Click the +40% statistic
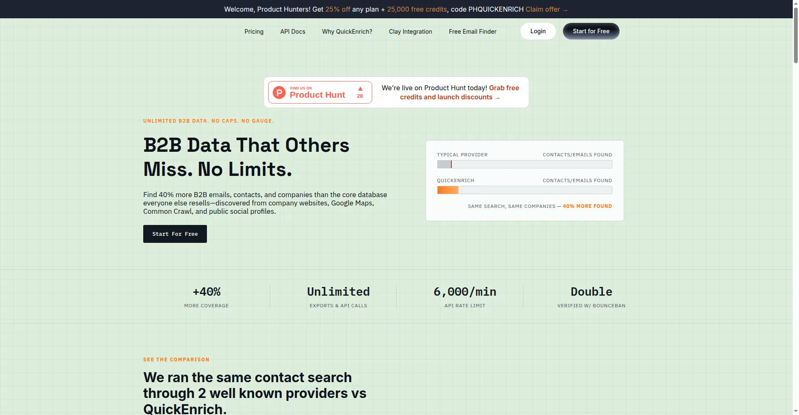 (207, 291)
